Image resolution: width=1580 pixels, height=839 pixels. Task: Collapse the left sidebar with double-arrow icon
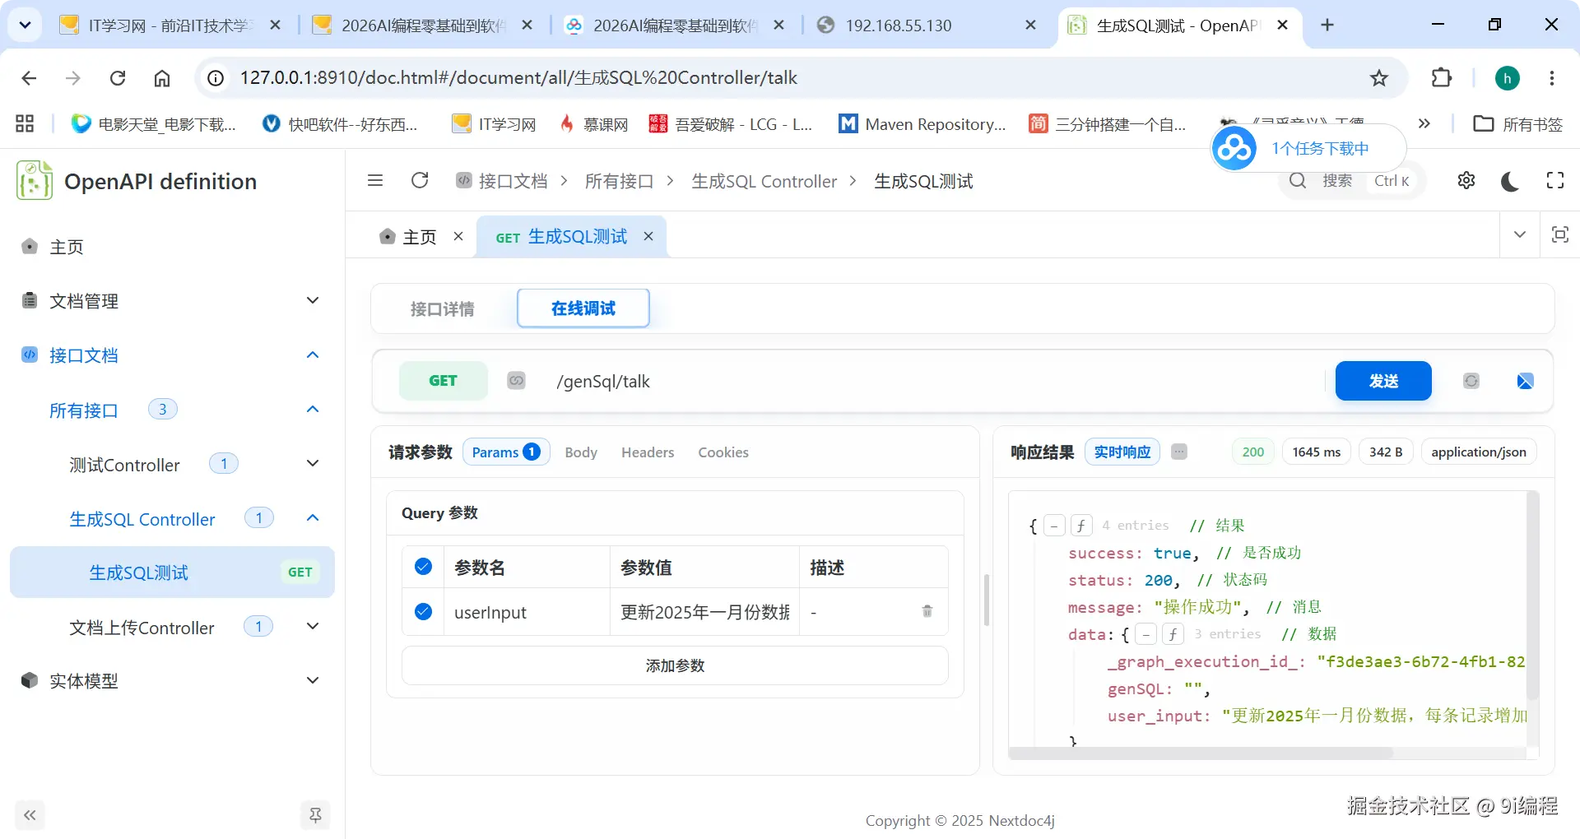point(30,815)
